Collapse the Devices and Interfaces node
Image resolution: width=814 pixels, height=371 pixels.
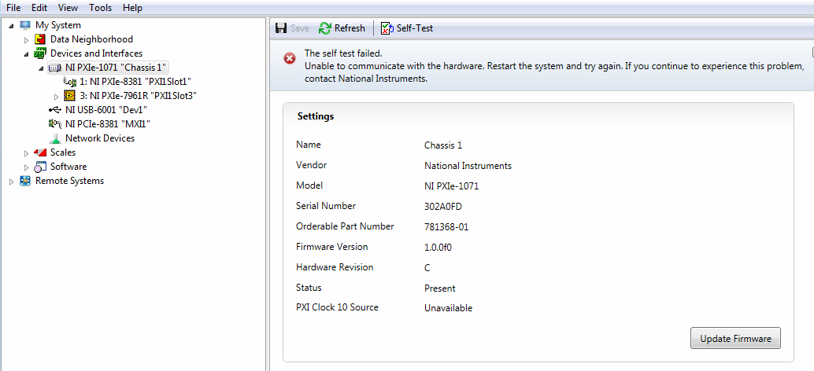[x=27, y=54]
